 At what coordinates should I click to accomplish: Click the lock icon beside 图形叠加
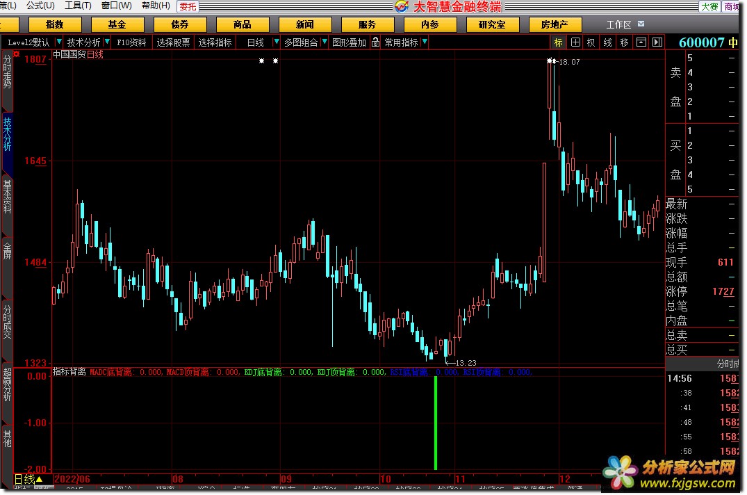tap(375, 42)
